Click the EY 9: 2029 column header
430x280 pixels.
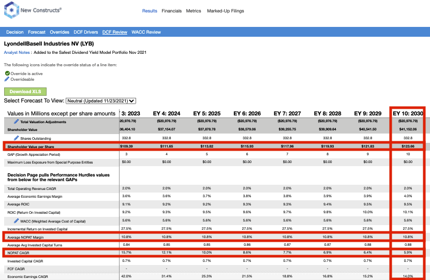coord(368,113)
